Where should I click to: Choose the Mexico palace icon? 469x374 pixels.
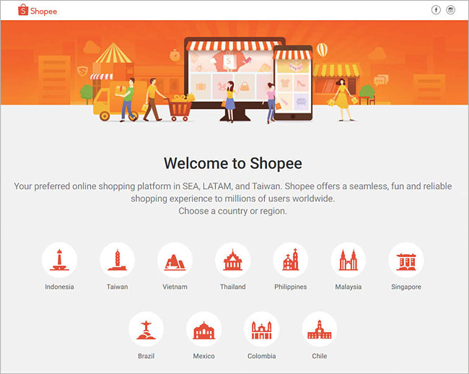click(203, 329)
